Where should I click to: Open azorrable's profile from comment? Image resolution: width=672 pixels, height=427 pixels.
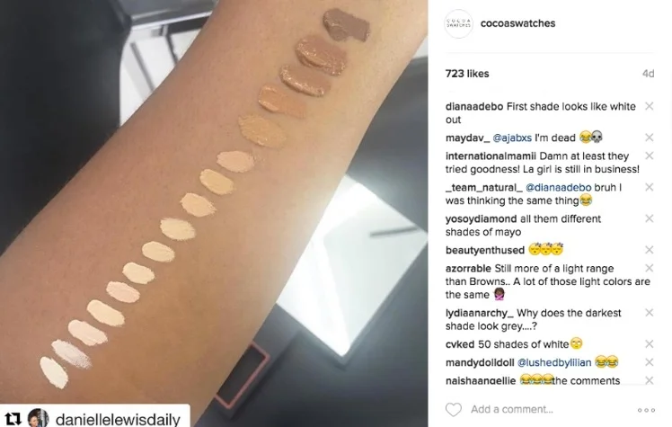(x=468, y=269)
